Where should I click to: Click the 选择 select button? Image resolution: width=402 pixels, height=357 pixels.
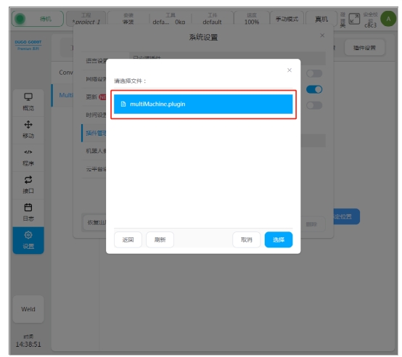(279, 239)
